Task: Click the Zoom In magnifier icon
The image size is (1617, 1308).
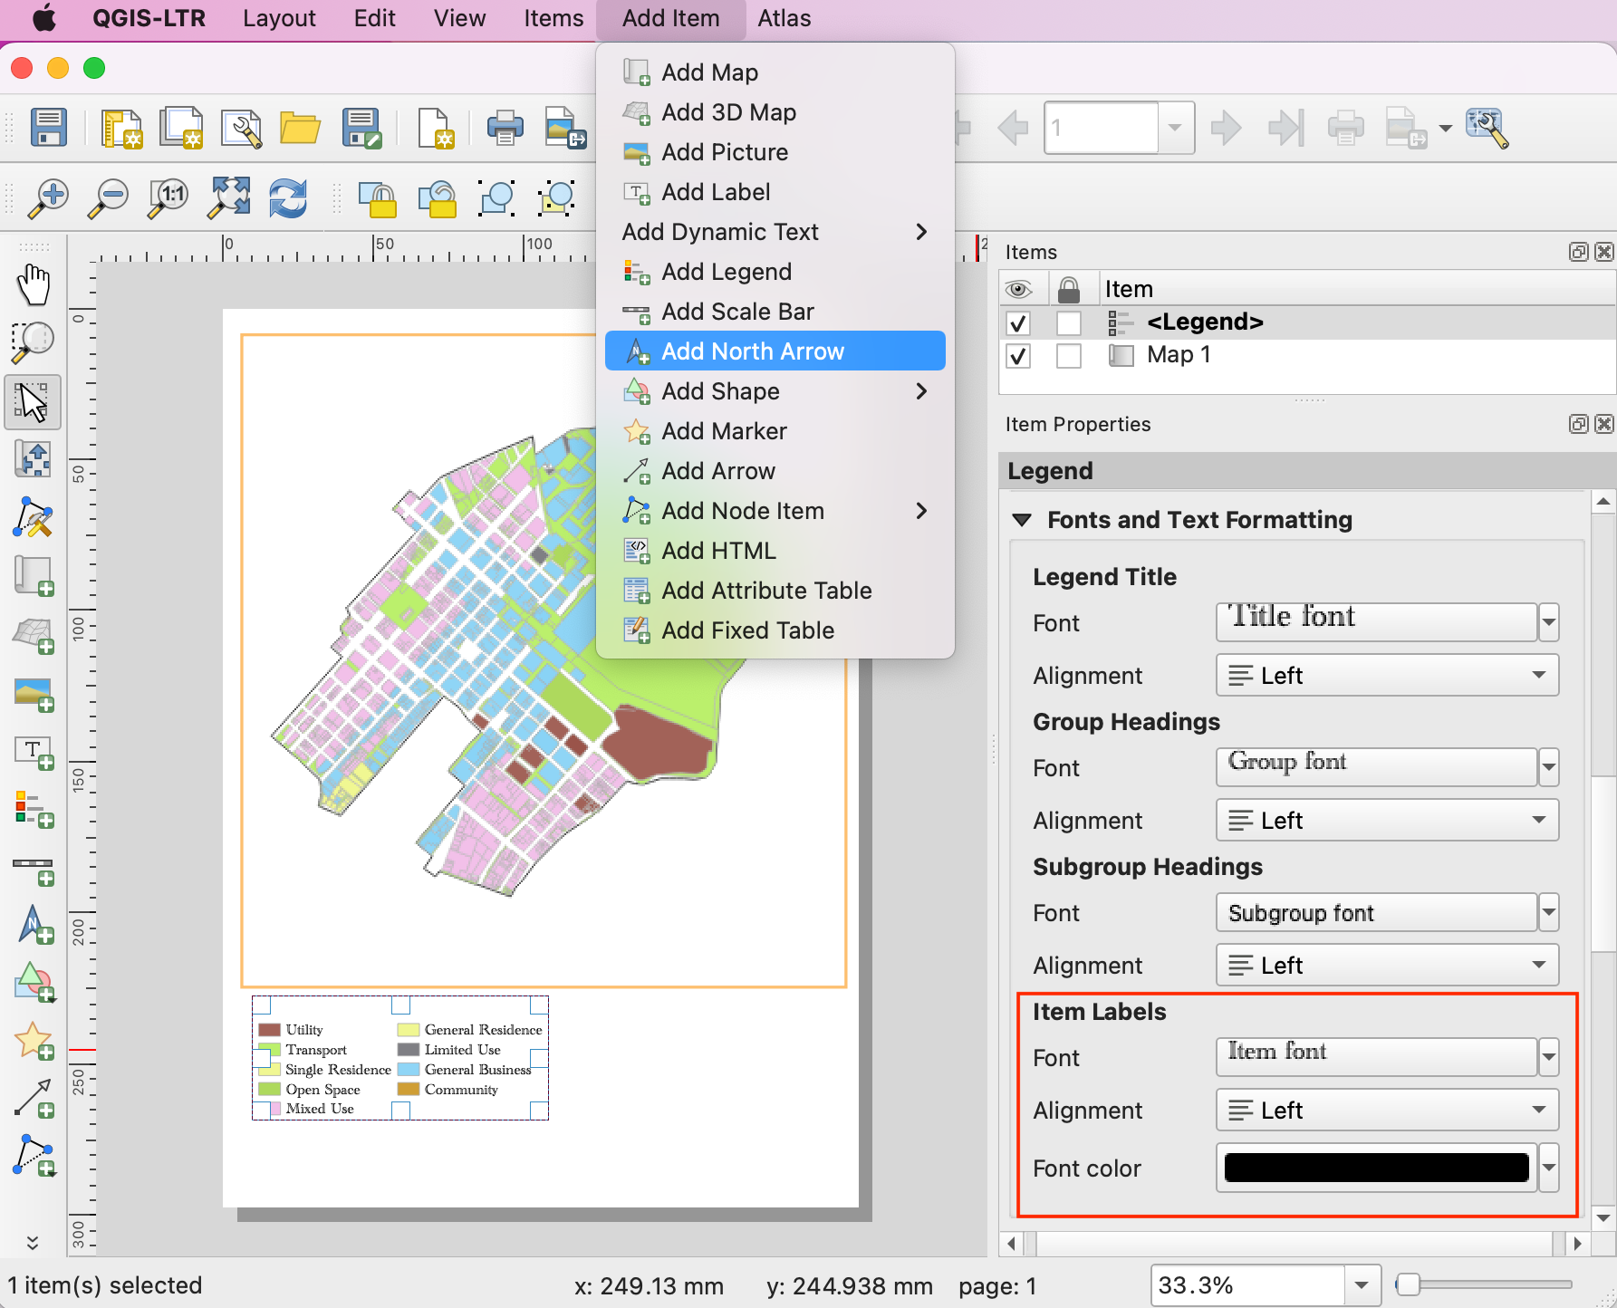Action: pyautogui.click(x=48, y=197)
